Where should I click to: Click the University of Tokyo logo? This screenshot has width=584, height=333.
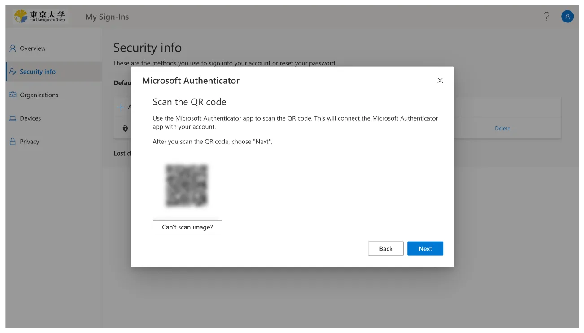[39, 17]
